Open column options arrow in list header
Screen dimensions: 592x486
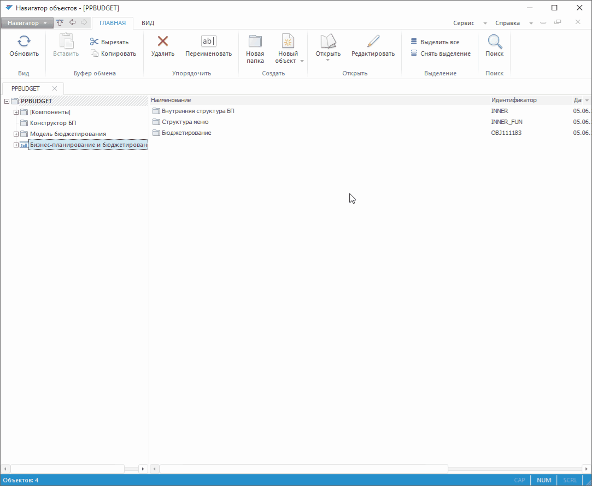[x=587, y=100]
